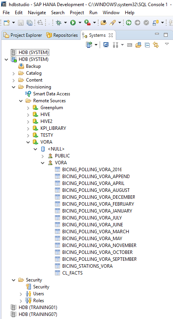Click the Open Task folder icon
The image size is (173, 319).
(103, 23)
